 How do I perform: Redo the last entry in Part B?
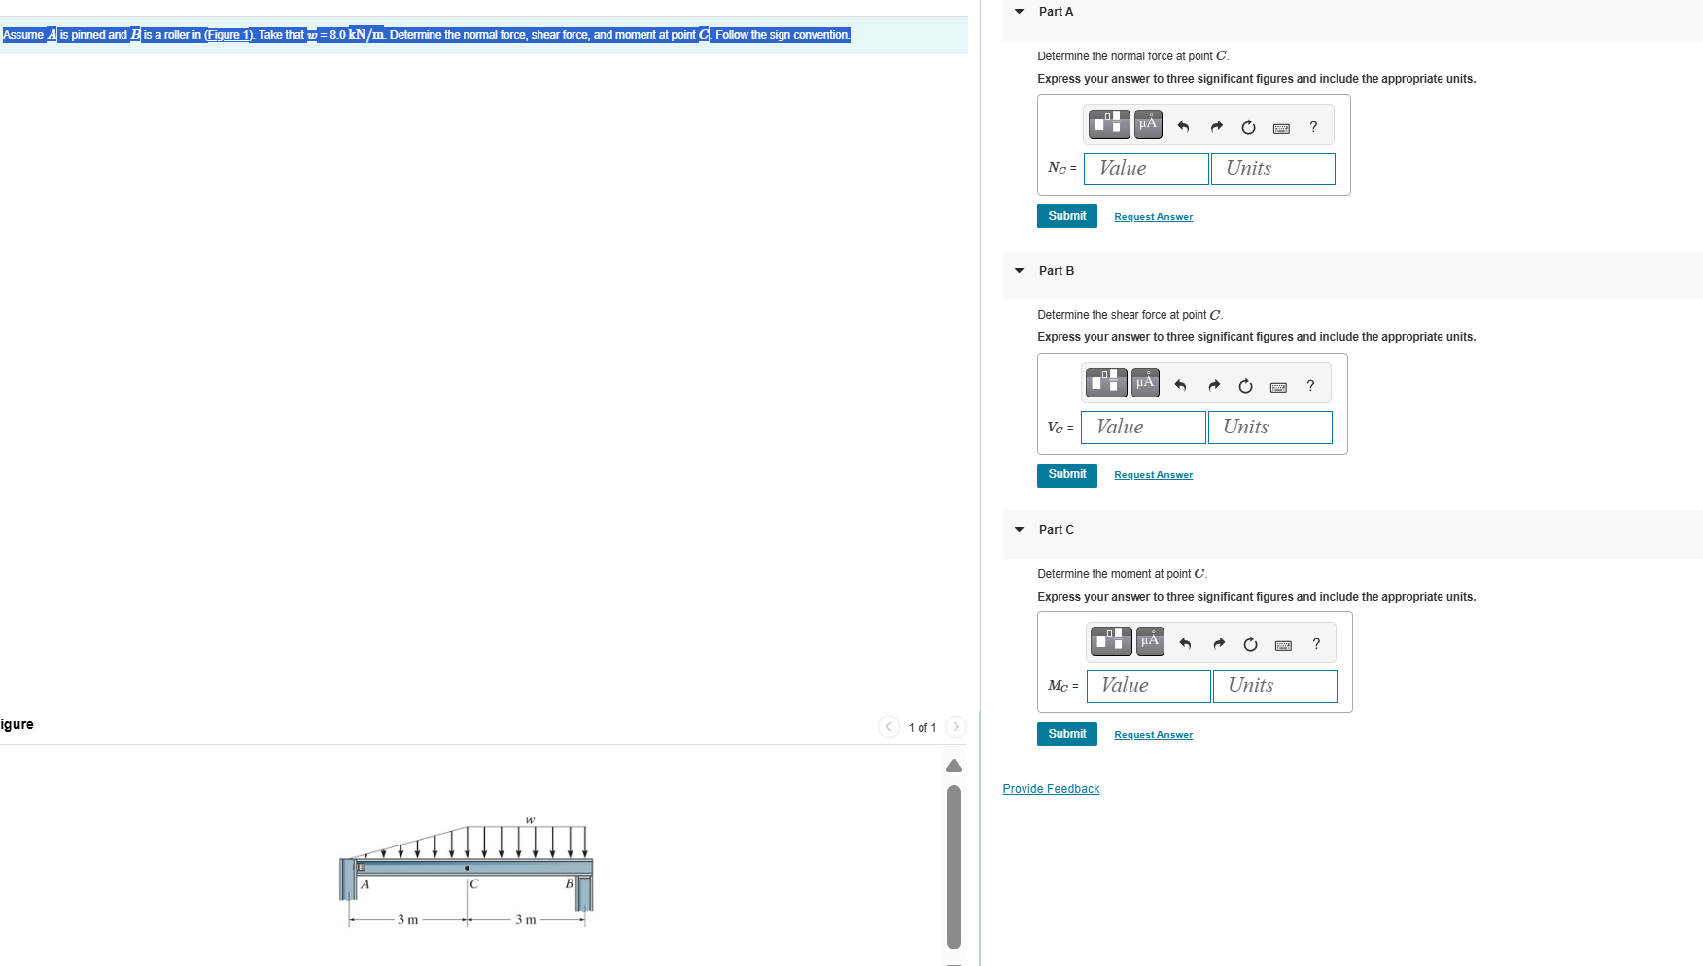(1214, 385)
